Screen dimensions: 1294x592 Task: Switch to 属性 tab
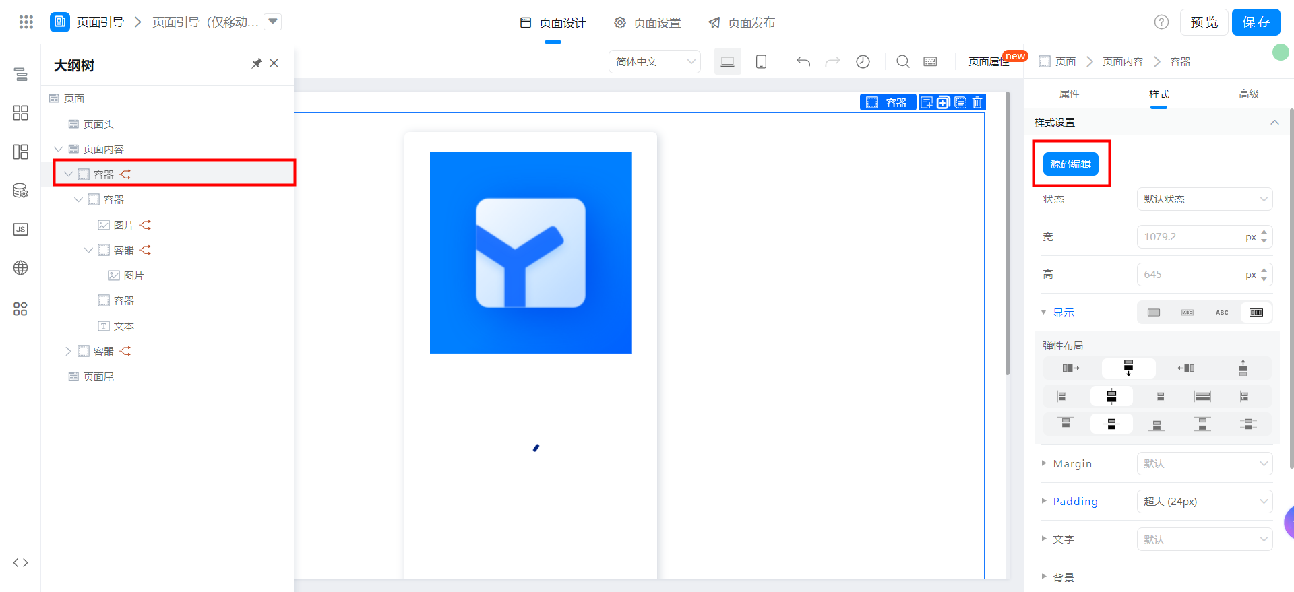(1070, 94)
